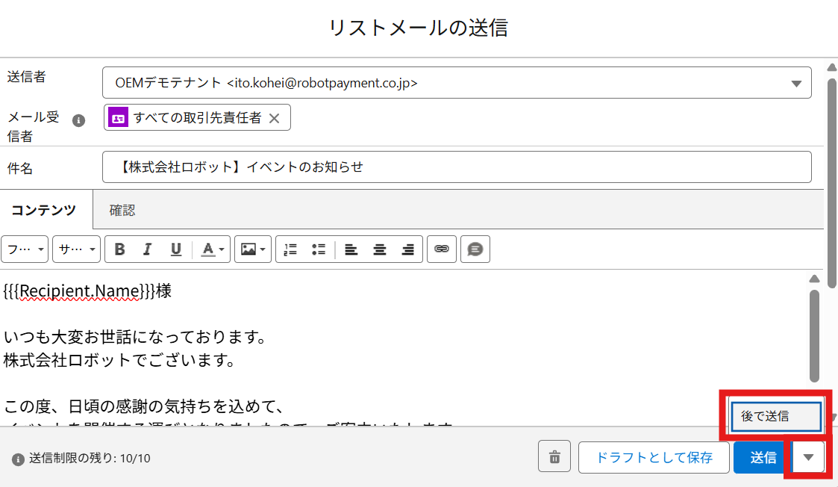Open the insert image menu

[x=252, y=249]
